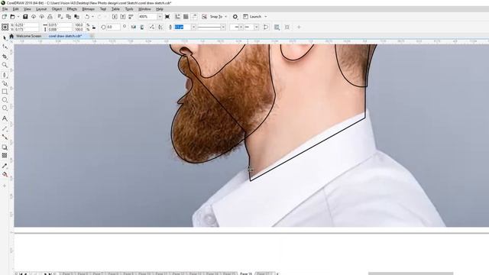The width and height of the screenshot is (489, 275).
Task: Open the line style dropdown
Action: click(x=223, y=27)
